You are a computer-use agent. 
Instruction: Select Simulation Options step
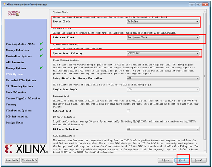[19, 111]
